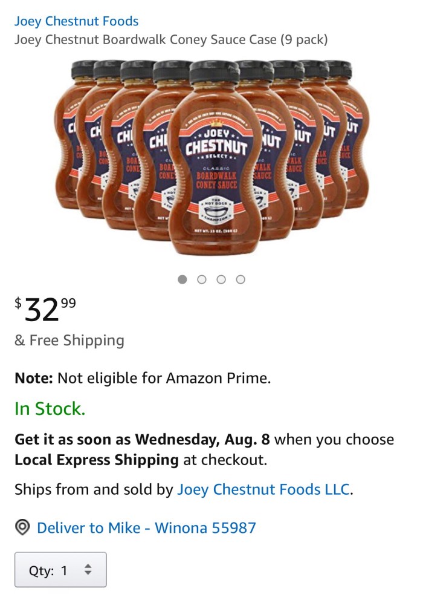Tap the Wednesday, Aug. 8 delivery date text
Viewport: 423px width, 594px height.
[202, 439]
